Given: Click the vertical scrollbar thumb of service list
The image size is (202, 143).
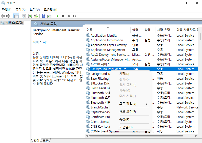Looking at the screenshot, I should point(200,37).
